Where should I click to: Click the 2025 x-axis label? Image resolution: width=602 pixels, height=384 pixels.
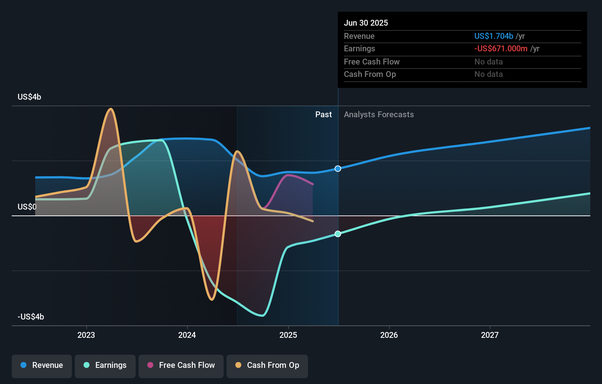point(288,335)
